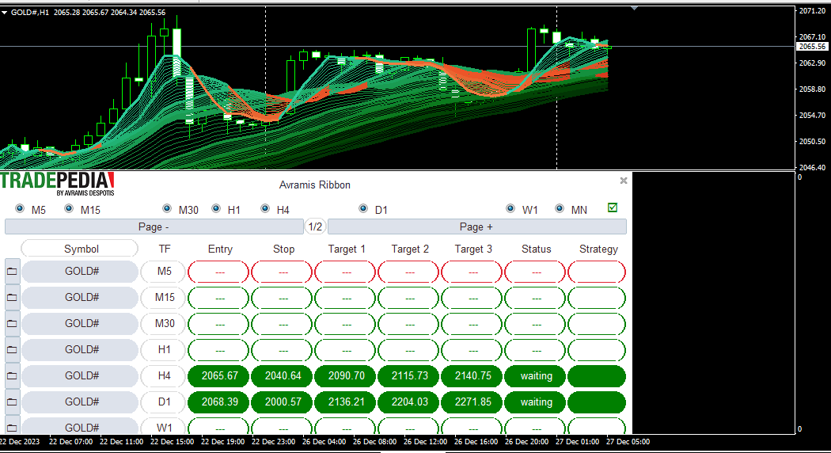831x453 pixels.
Task: Click the 27 Dec 01:00 time axis label
Action: (577, 441)
